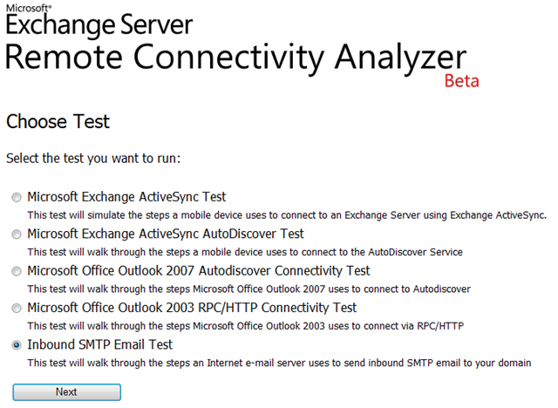Select the Outlook 2003 RPC/HTTP Connectivity radio button
558x408 pixels.
(17, 308)
